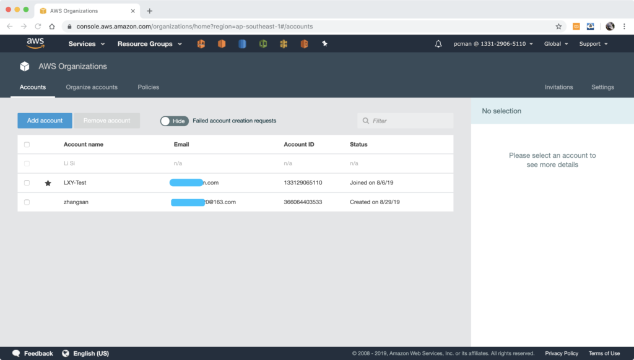Close the AWS Organizations browser tab
The height and width of the screenshot is (360, 634).
tap(132, 11)
